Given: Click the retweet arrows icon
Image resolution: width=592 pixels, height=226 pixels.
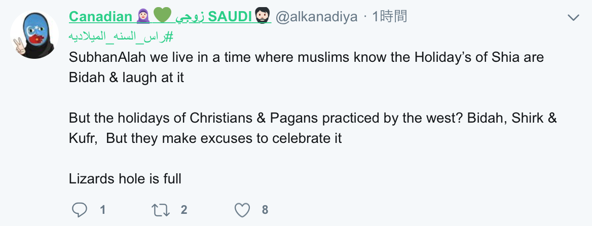Looking at the screenshot, I should click(162, 209).
